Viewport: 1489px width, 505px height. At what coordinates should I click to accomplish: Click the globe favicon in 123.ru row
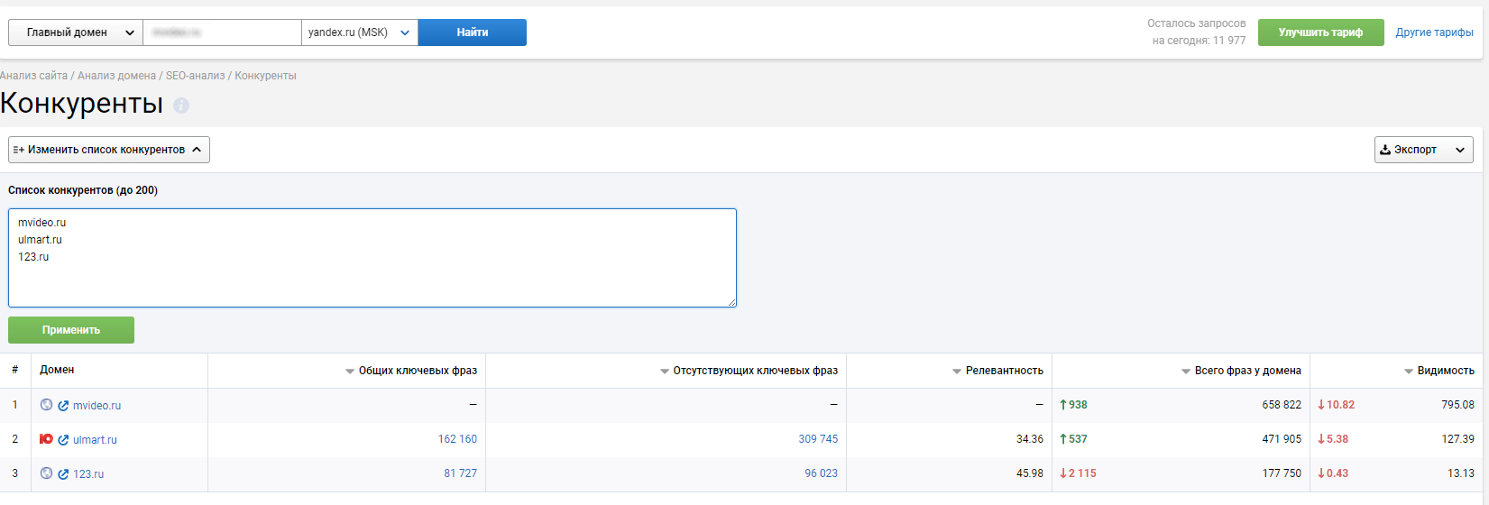point(47,473)
